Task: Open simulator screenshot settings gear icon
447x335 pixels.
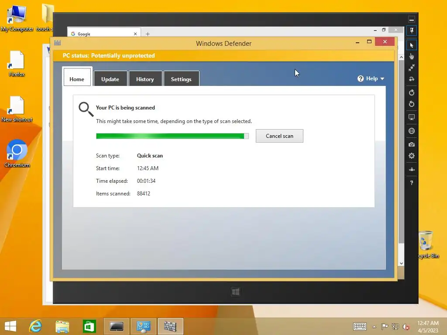Action: [x=411, y=156]
